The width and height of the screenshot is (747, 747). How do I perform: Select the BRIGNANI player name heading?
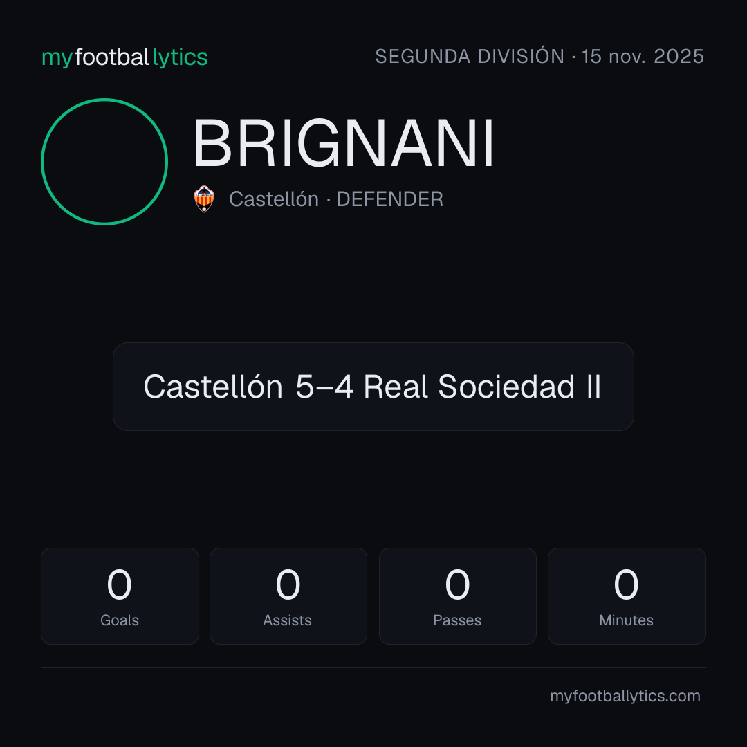coord(344,143)
